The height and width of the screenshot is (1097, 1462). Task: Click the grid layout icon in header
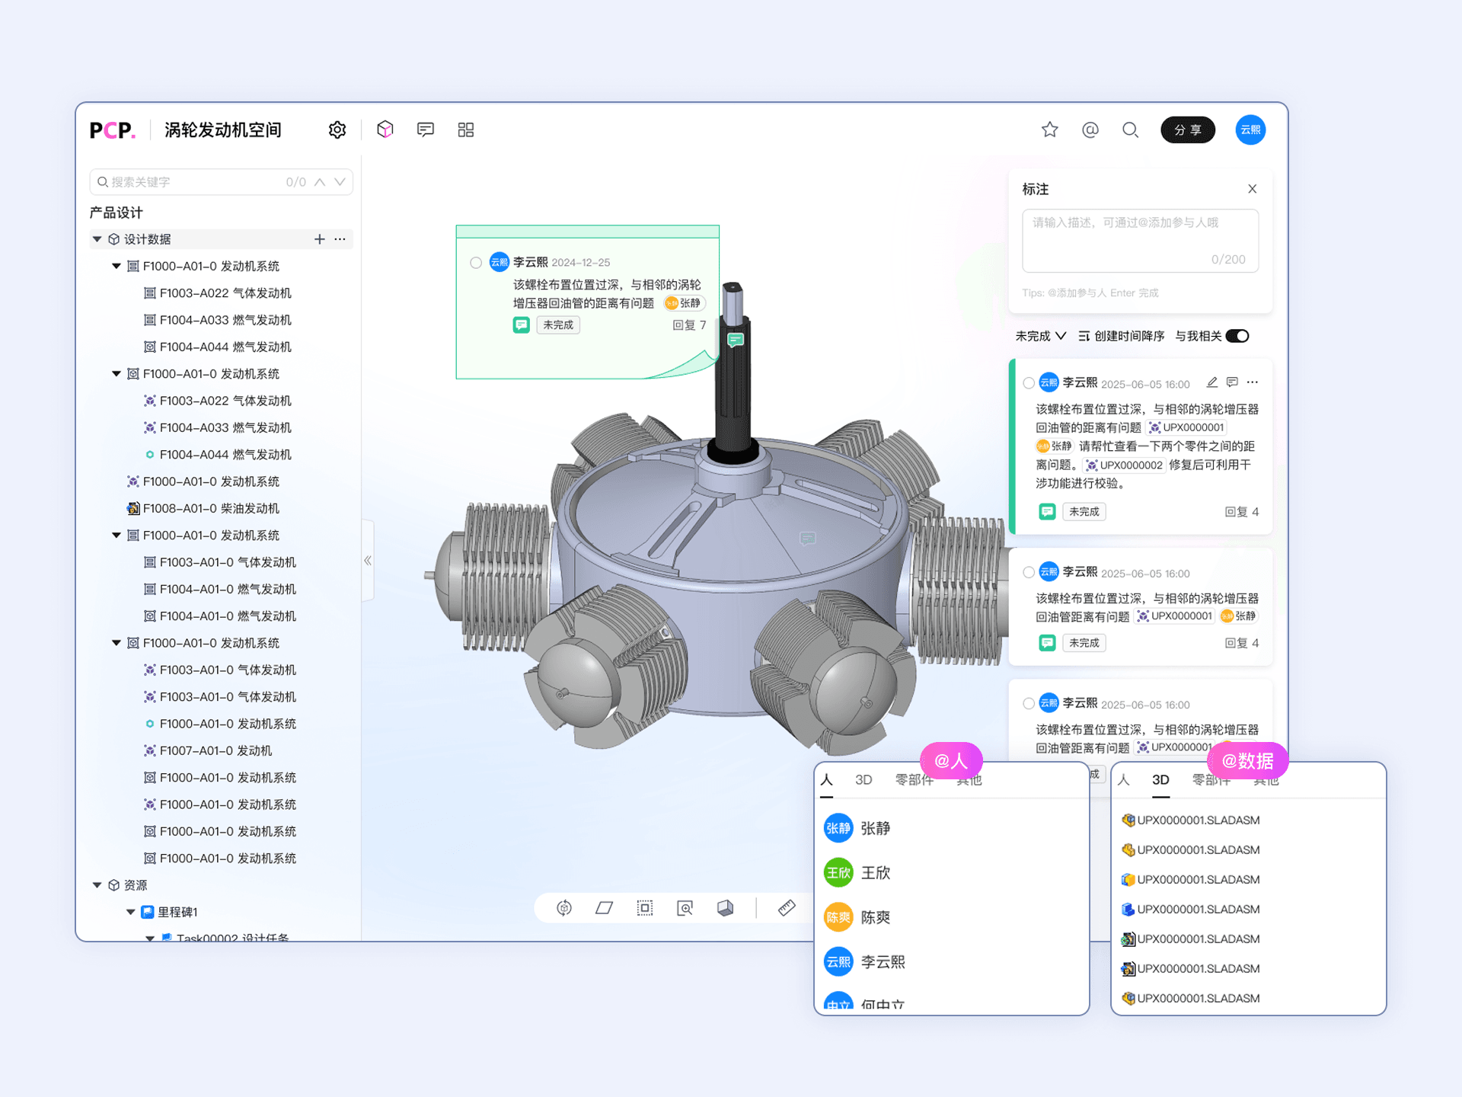[x=466, y=130]
